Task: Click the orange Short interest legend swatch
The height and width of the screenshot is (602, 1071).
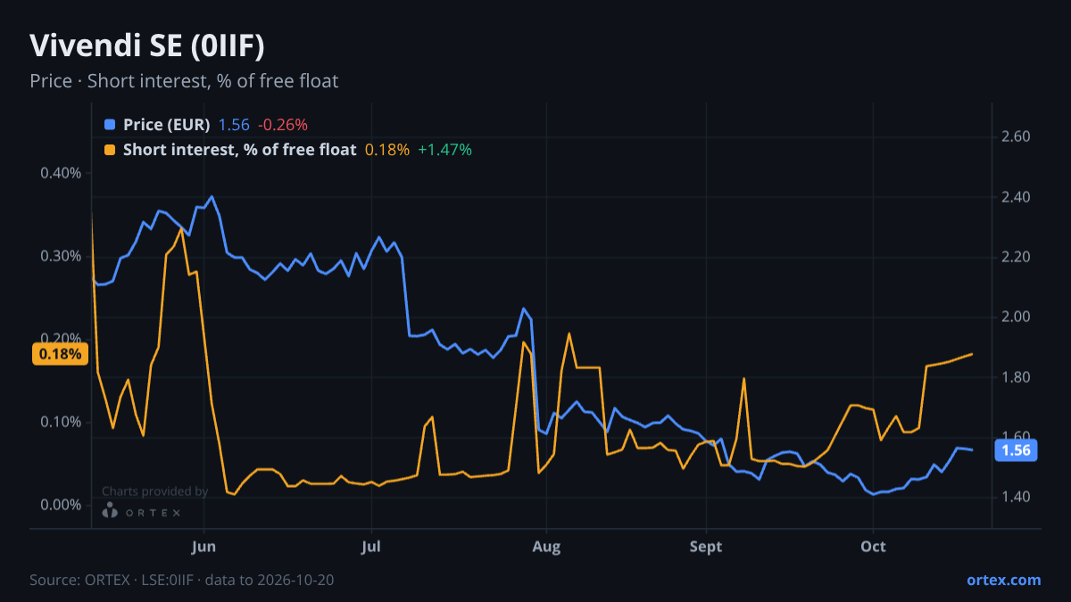Action: 110,150
